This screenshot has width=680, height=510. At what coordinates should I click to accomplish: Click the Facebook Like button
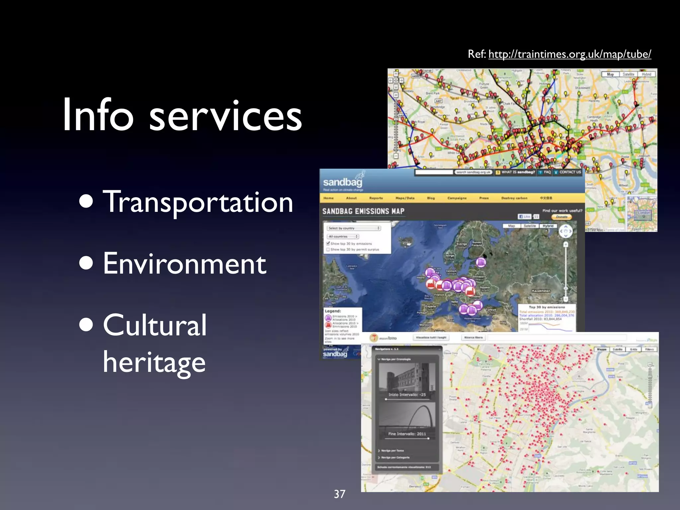click(x=525, y=216)
